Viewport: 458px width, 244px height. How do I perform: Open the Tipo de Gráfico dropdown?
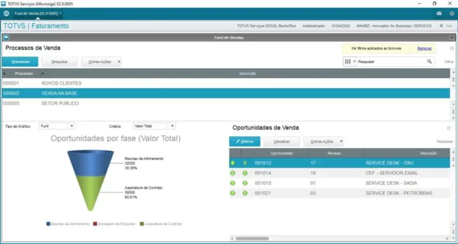pyautogui.click(x=57, y=126)
